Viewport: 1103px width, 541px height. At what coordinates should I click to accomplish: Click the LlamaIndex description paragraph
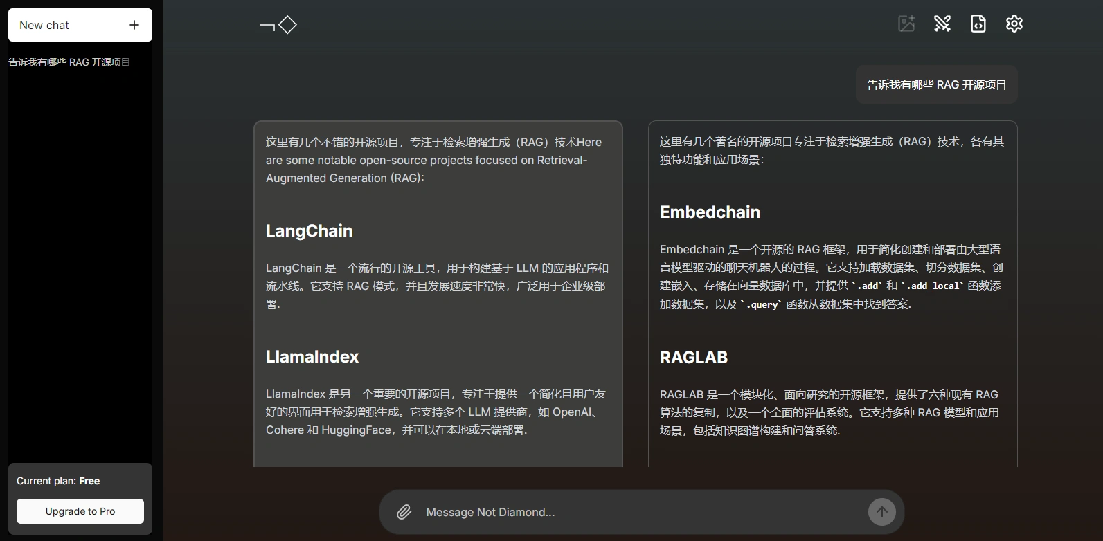coord(436,412)
